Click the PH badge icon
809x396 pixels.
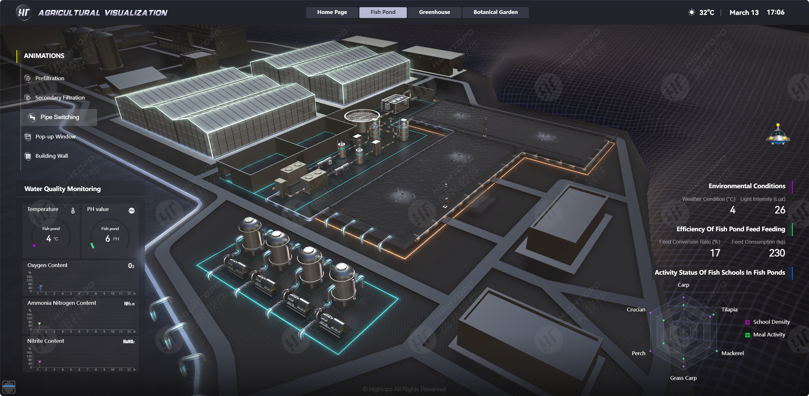(131, 211)
